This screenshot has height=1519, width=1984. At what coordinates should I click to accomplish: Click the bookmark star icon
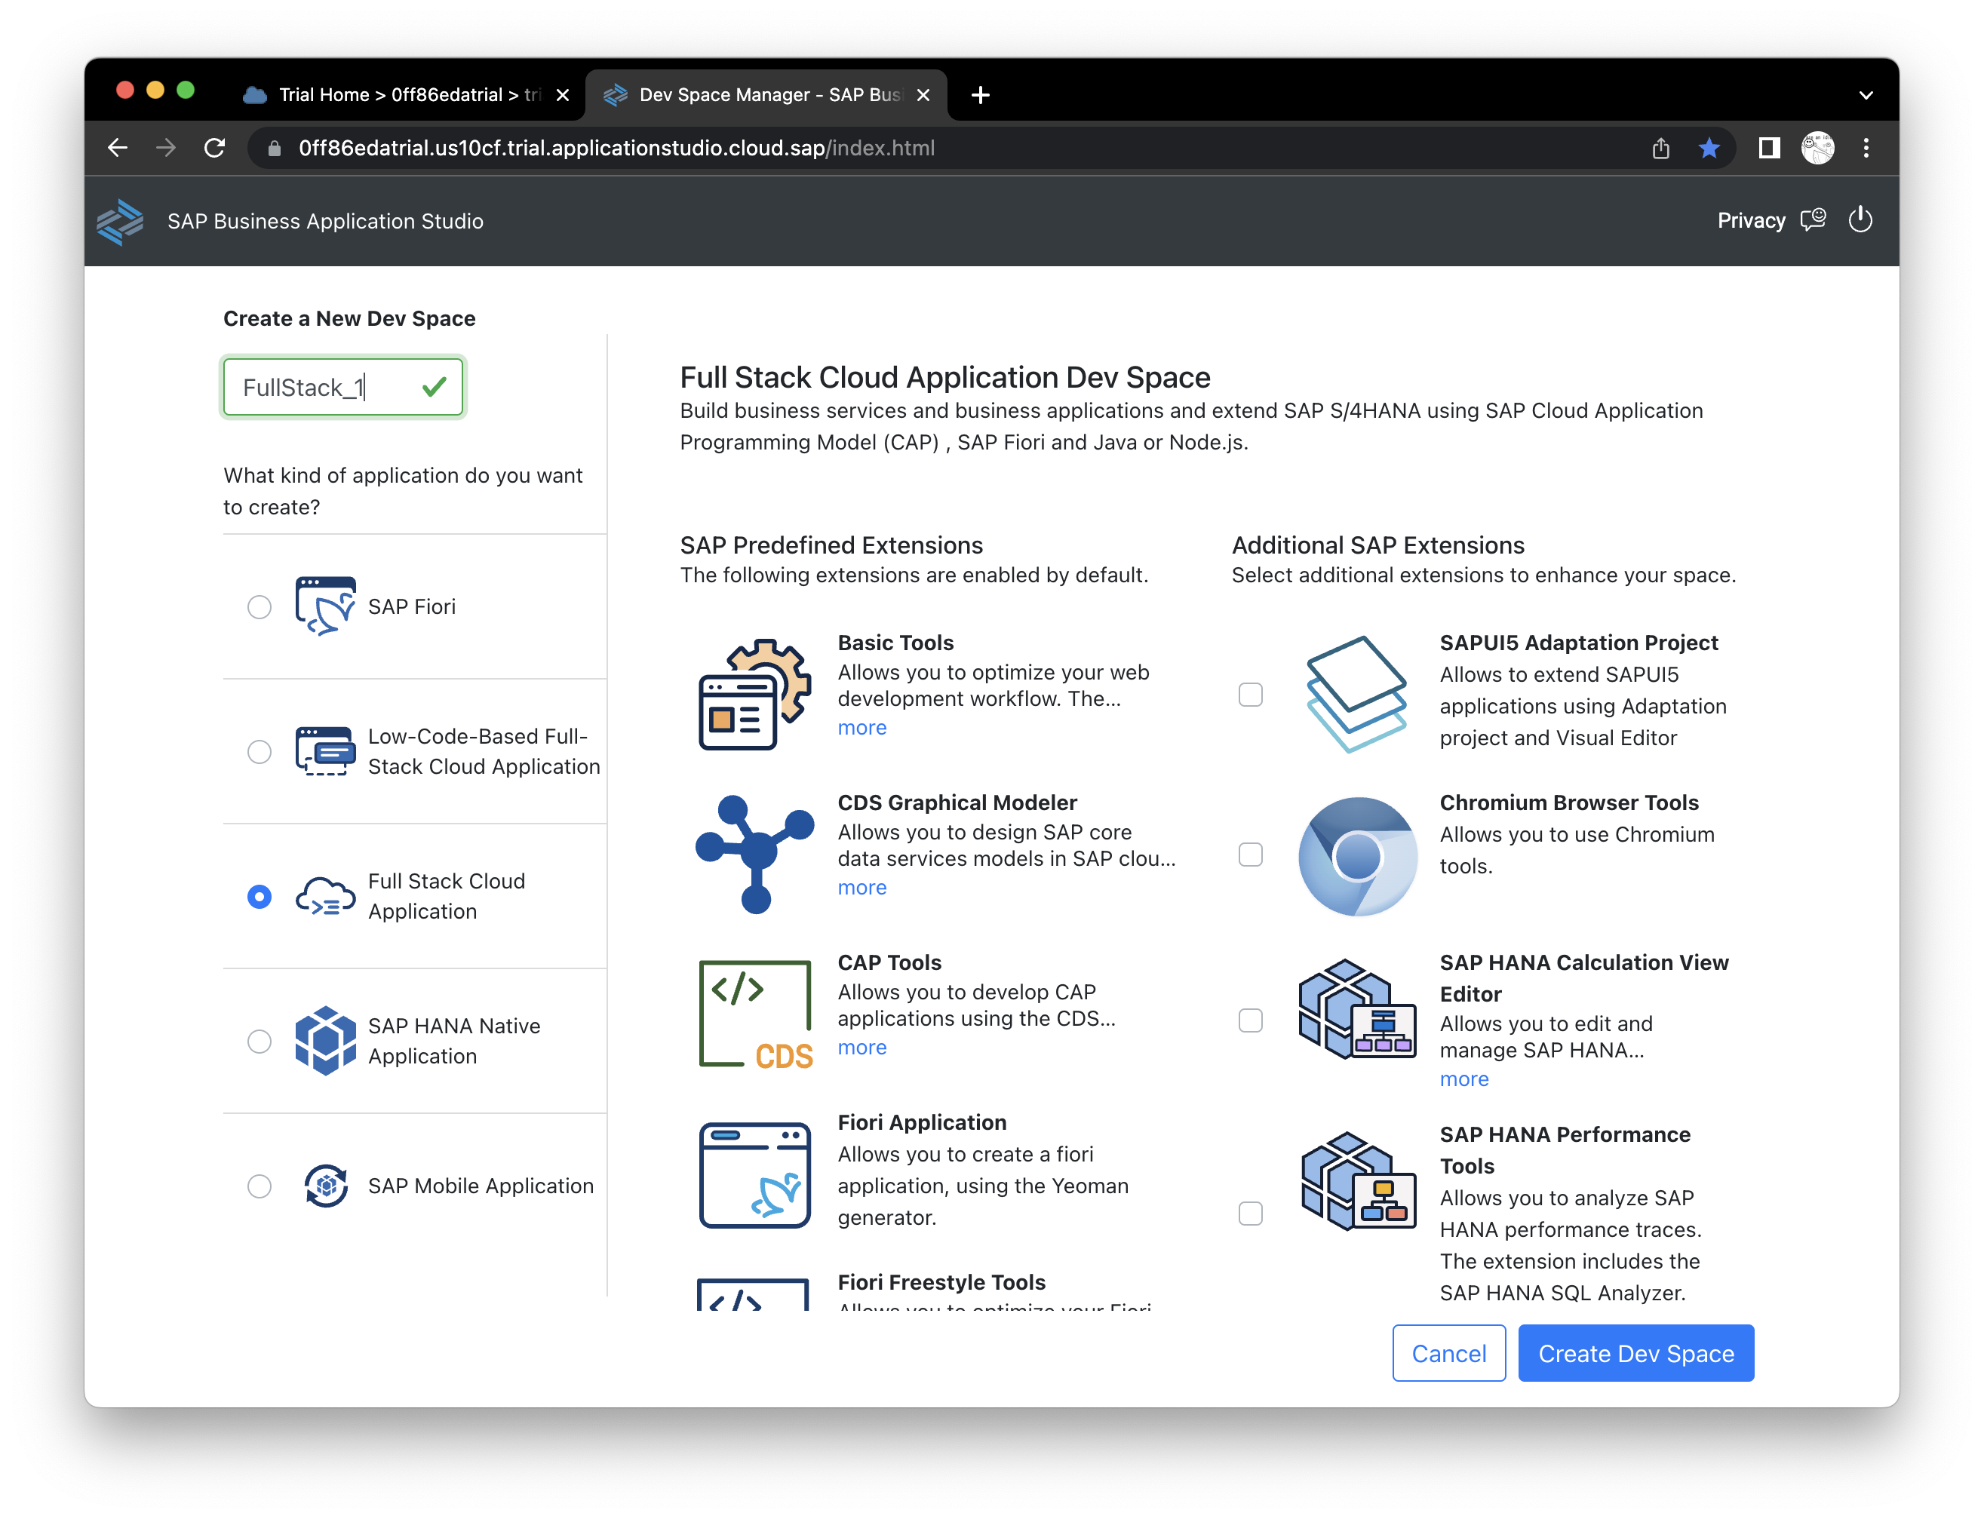[1708, 149]
